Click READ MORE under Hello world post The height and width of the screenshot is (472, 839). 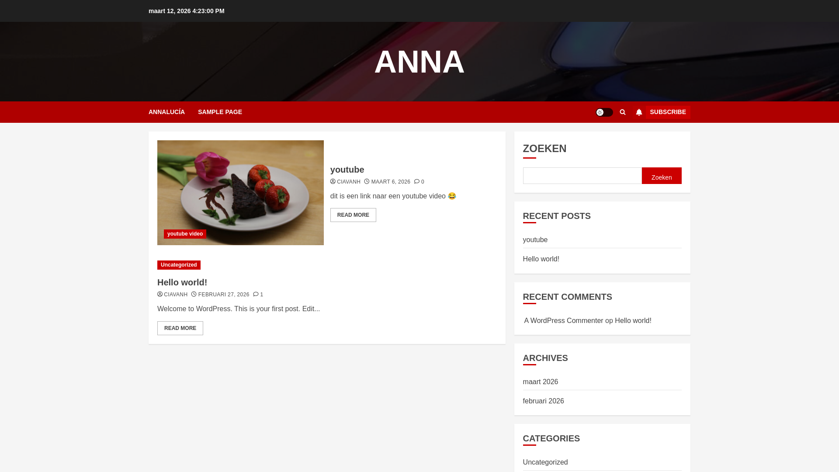pyautogui.click(x=180, y=328)
